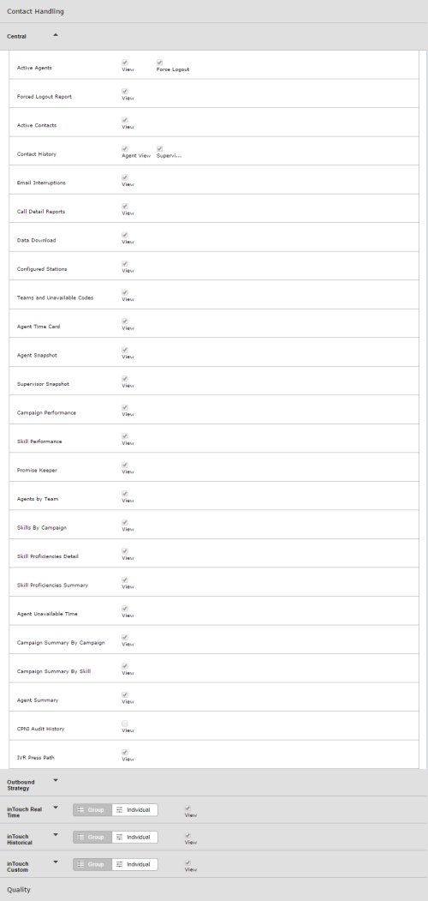Select Individual for inTouch Historical

pos(135,838)
